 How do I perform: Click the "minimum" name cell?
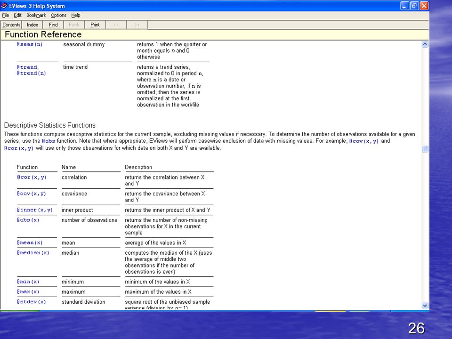point(73,282)
